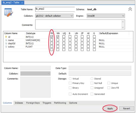136x113 pixels.
Task: Check PK checkbox in empty new row
Action: (x=52, y=49)
